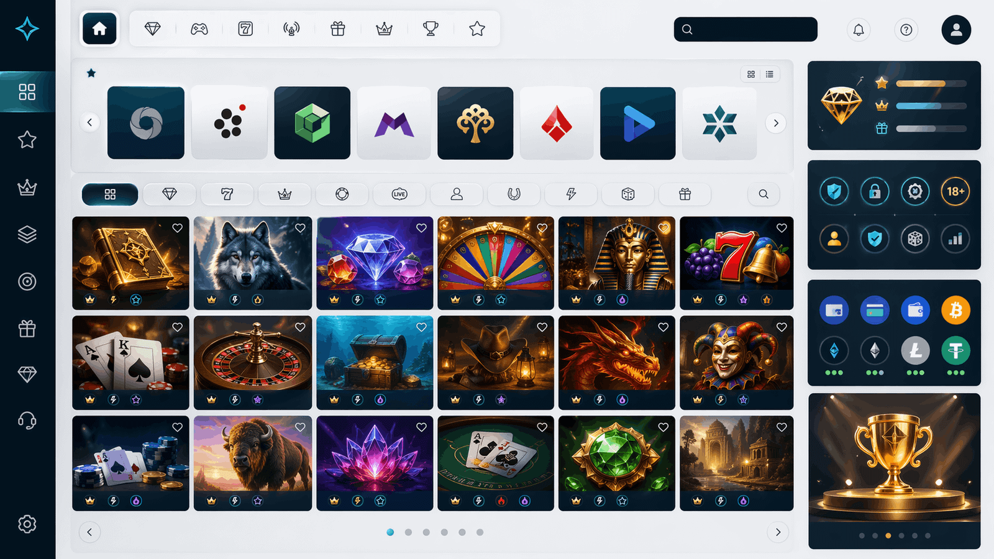The width and height of the screenshot is (994, 559).
Task: Go to next games page with bottom-right chevron
Action: [778, 532]
